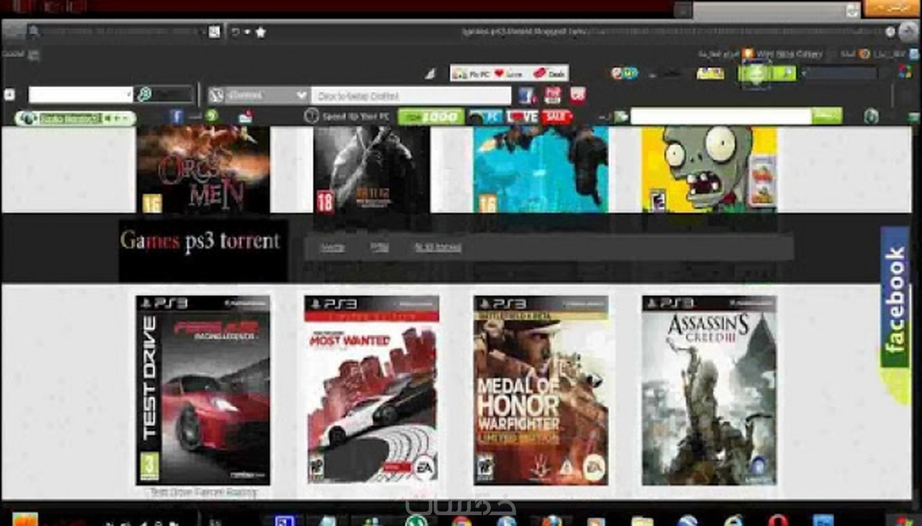
Task: Open the folder icon in the taskbar
Action: tap(642, 521)
